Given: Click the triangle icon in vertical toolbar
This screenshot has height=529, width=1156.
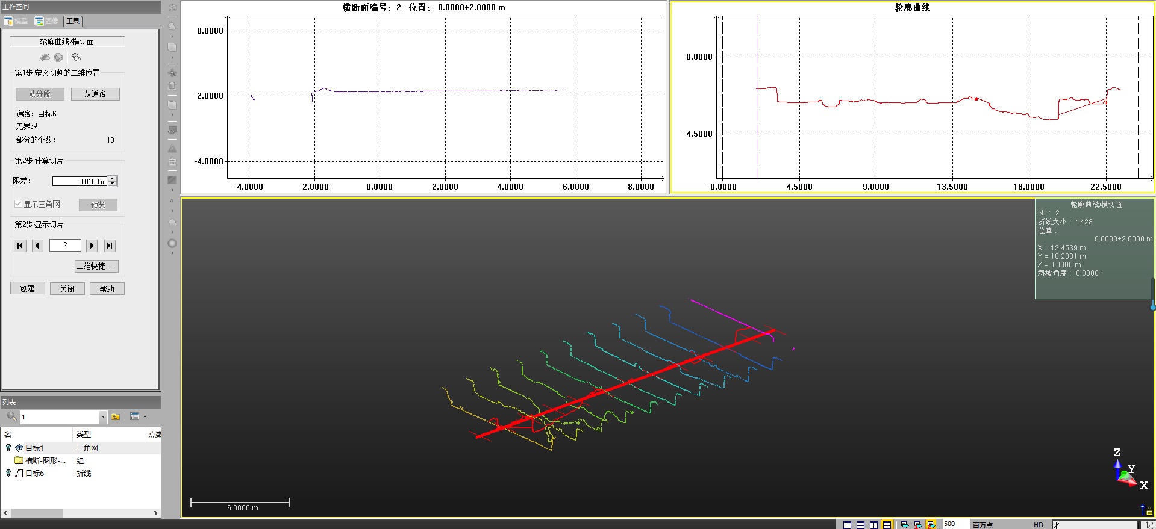Looking at the screenshot, I should pos(172,148).
